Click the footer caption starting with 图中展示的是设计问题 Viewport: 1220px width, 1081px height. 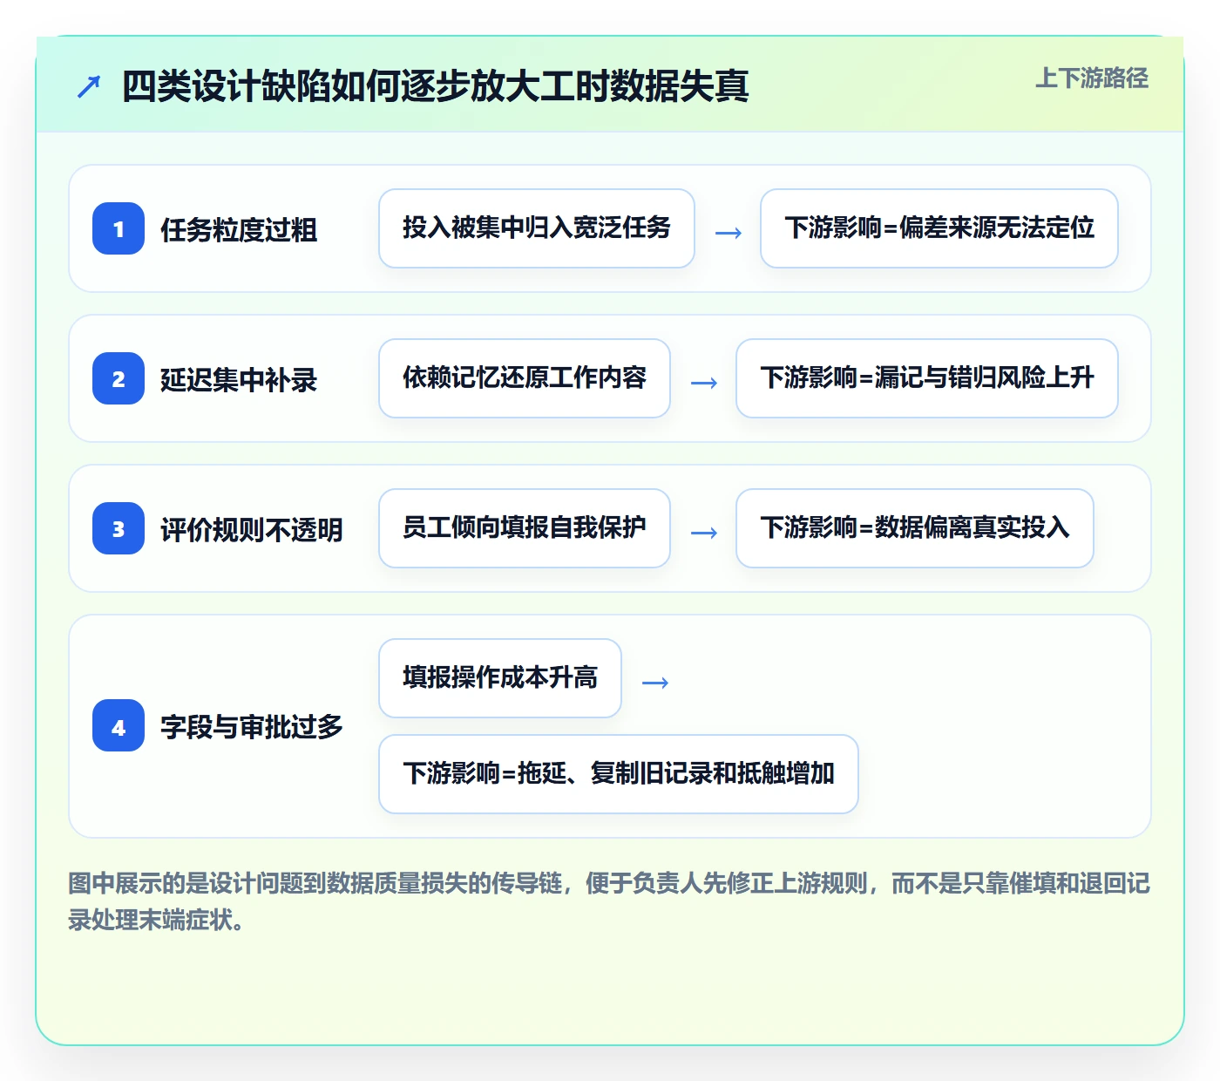coord(609,901)
